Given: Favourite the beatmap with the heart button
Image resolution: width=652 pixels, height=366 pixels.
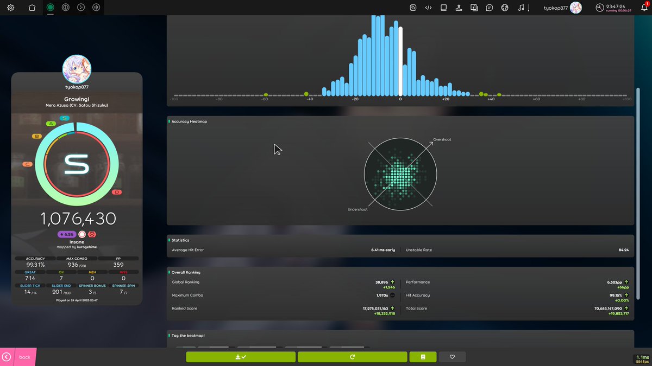Looking at the screenshot, I should tap(452, 357).
